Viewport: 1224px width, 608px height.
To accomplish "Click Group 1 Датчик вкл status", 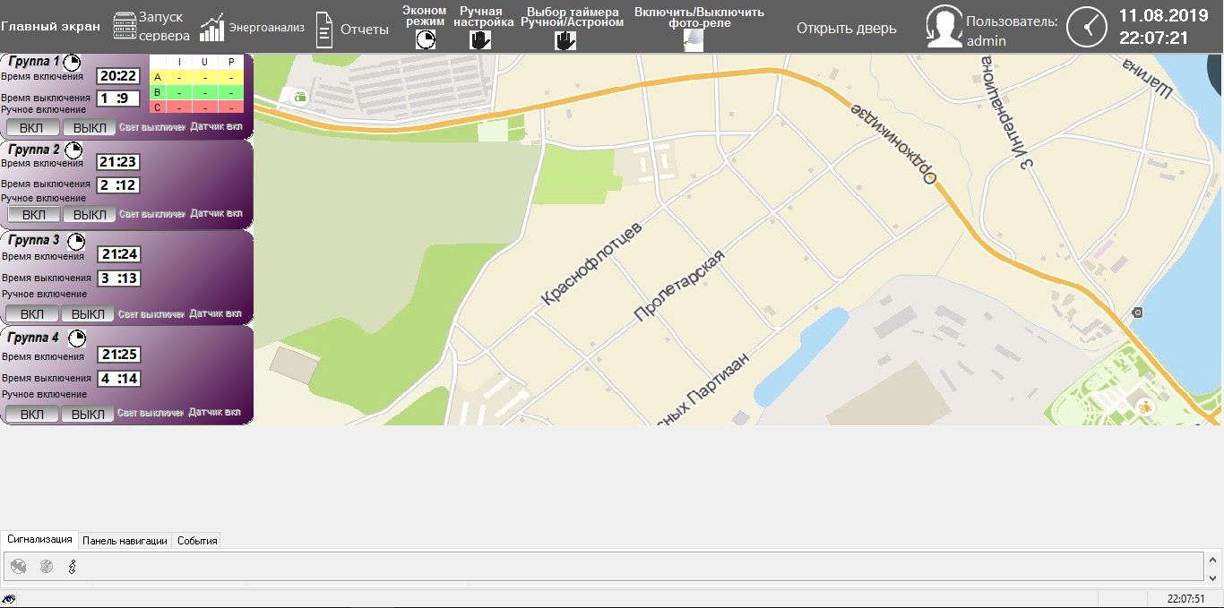I will (216, 127).
